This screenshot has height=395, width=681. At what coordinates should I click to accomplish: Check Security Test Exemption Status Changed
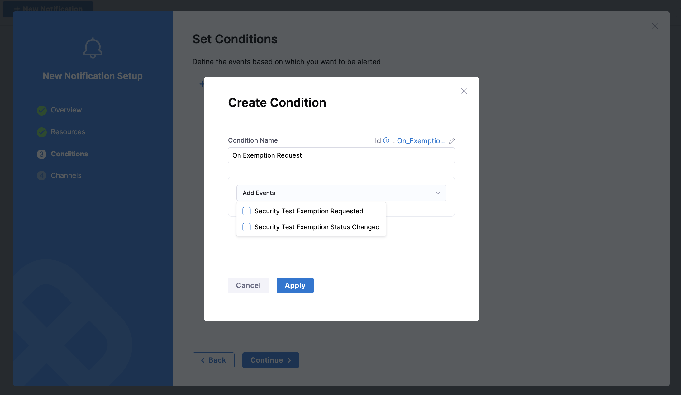pos(246,227)
